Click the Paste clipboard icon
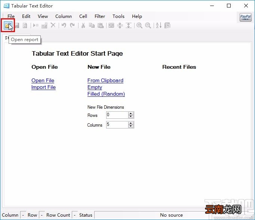This screenshot has height=220, width=255. point(101,25)
